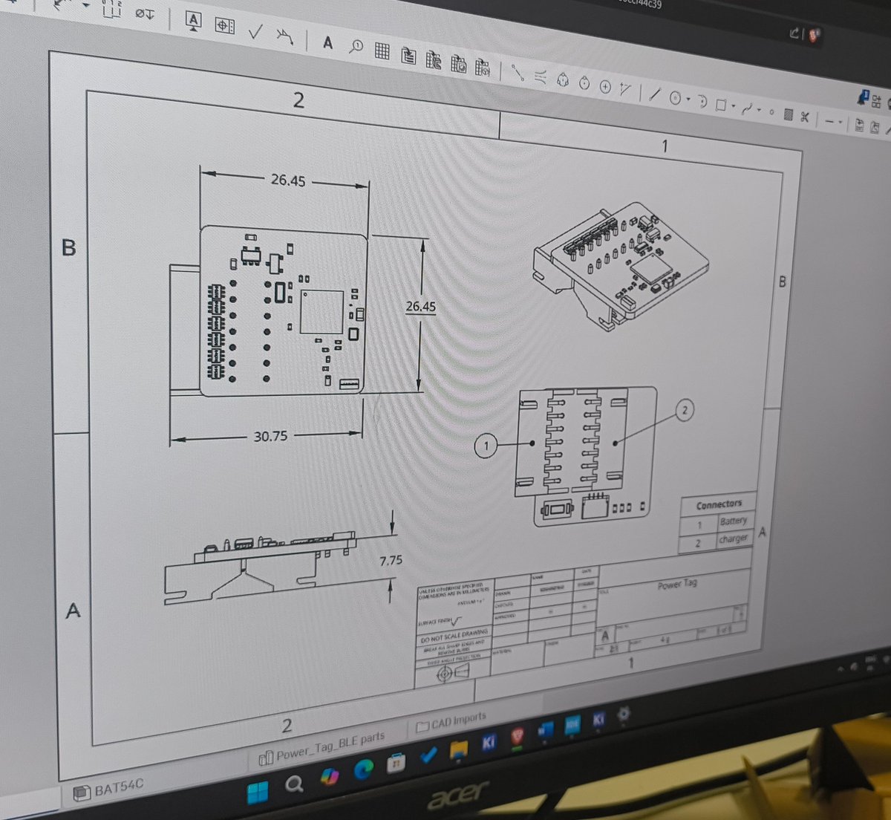Select the 7.75 height dimension

(391, 560)
